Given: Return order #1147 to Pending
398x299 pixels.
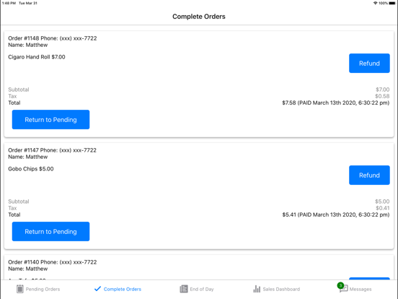Looking at the screenshot, I should [x=50, y=231].
